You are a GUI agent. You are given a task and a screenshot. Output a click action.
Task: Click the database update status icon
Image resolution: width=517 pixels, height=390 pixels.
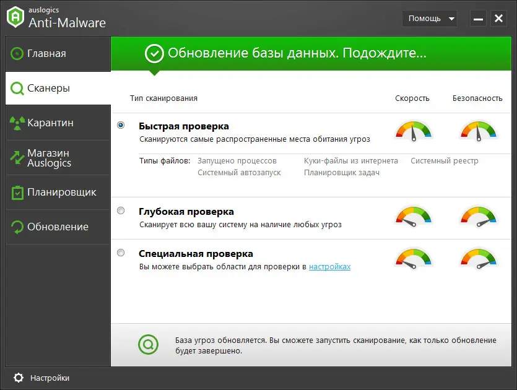click(148, 344)
